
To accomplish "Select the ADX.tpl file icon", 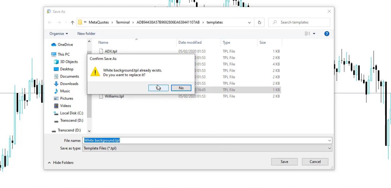I will click(101, 51).
